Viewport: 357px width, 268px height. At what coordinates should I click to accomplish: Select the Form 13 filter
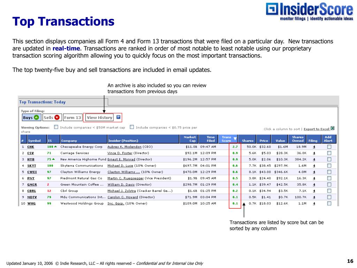[73, 118]
